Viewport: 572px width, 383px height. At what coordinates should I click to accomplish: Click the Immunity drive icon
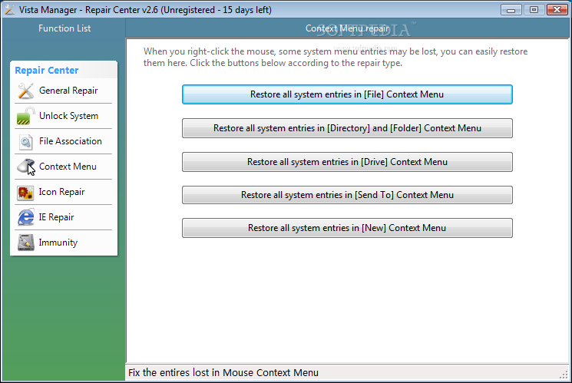25,243
